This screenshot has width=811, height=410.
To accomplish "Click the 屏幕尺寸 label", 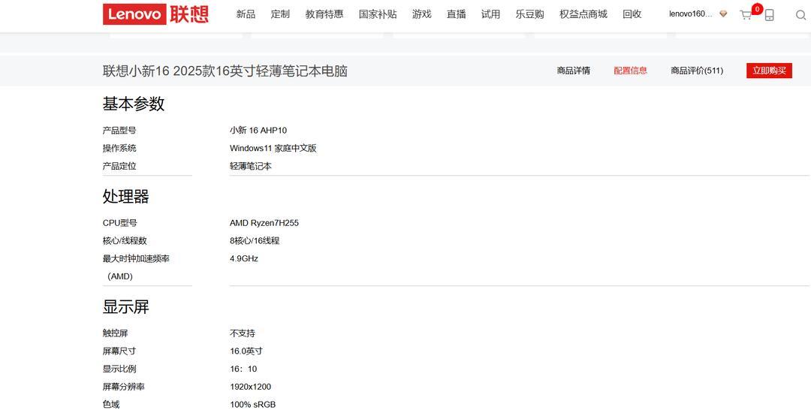I will (119, 351).
